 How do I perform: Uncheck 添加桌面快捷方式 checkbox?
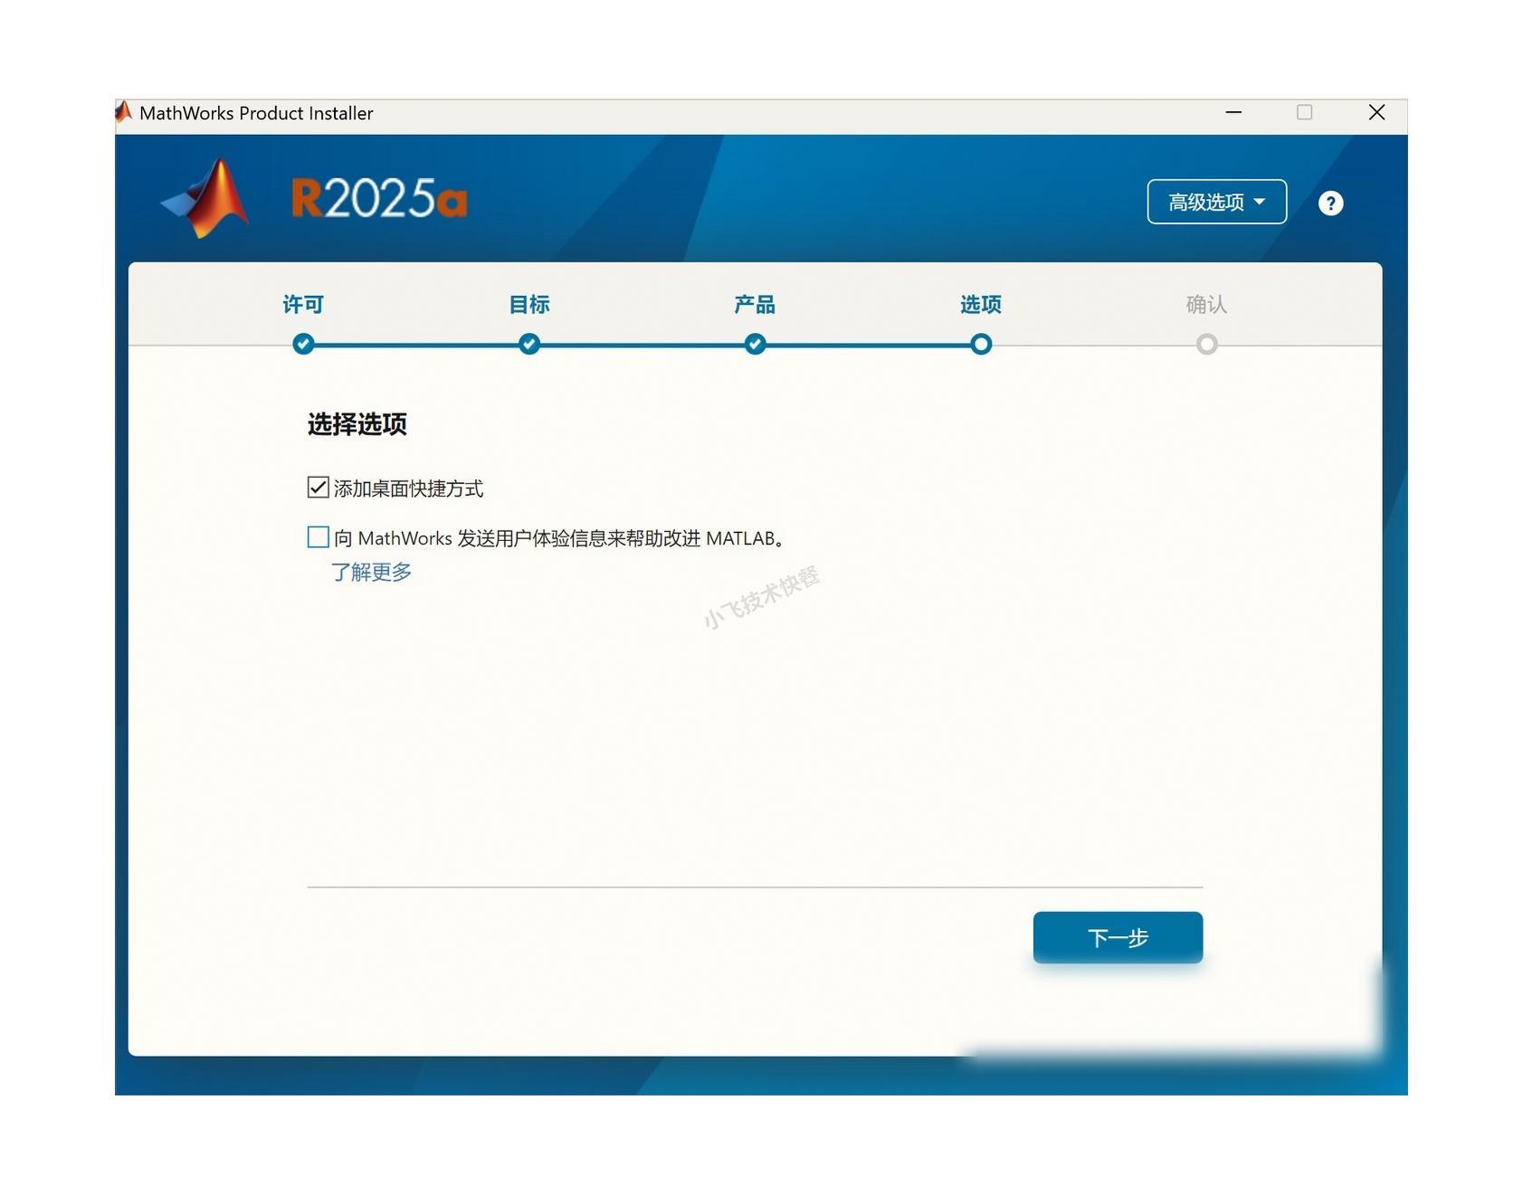(318, 488)
